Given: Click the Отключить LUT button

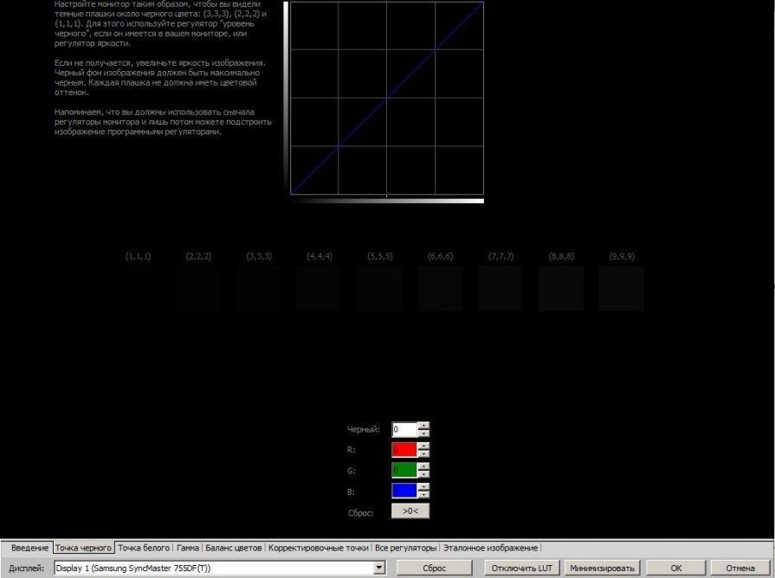Looking at the screenshot, I should (521, 568).
